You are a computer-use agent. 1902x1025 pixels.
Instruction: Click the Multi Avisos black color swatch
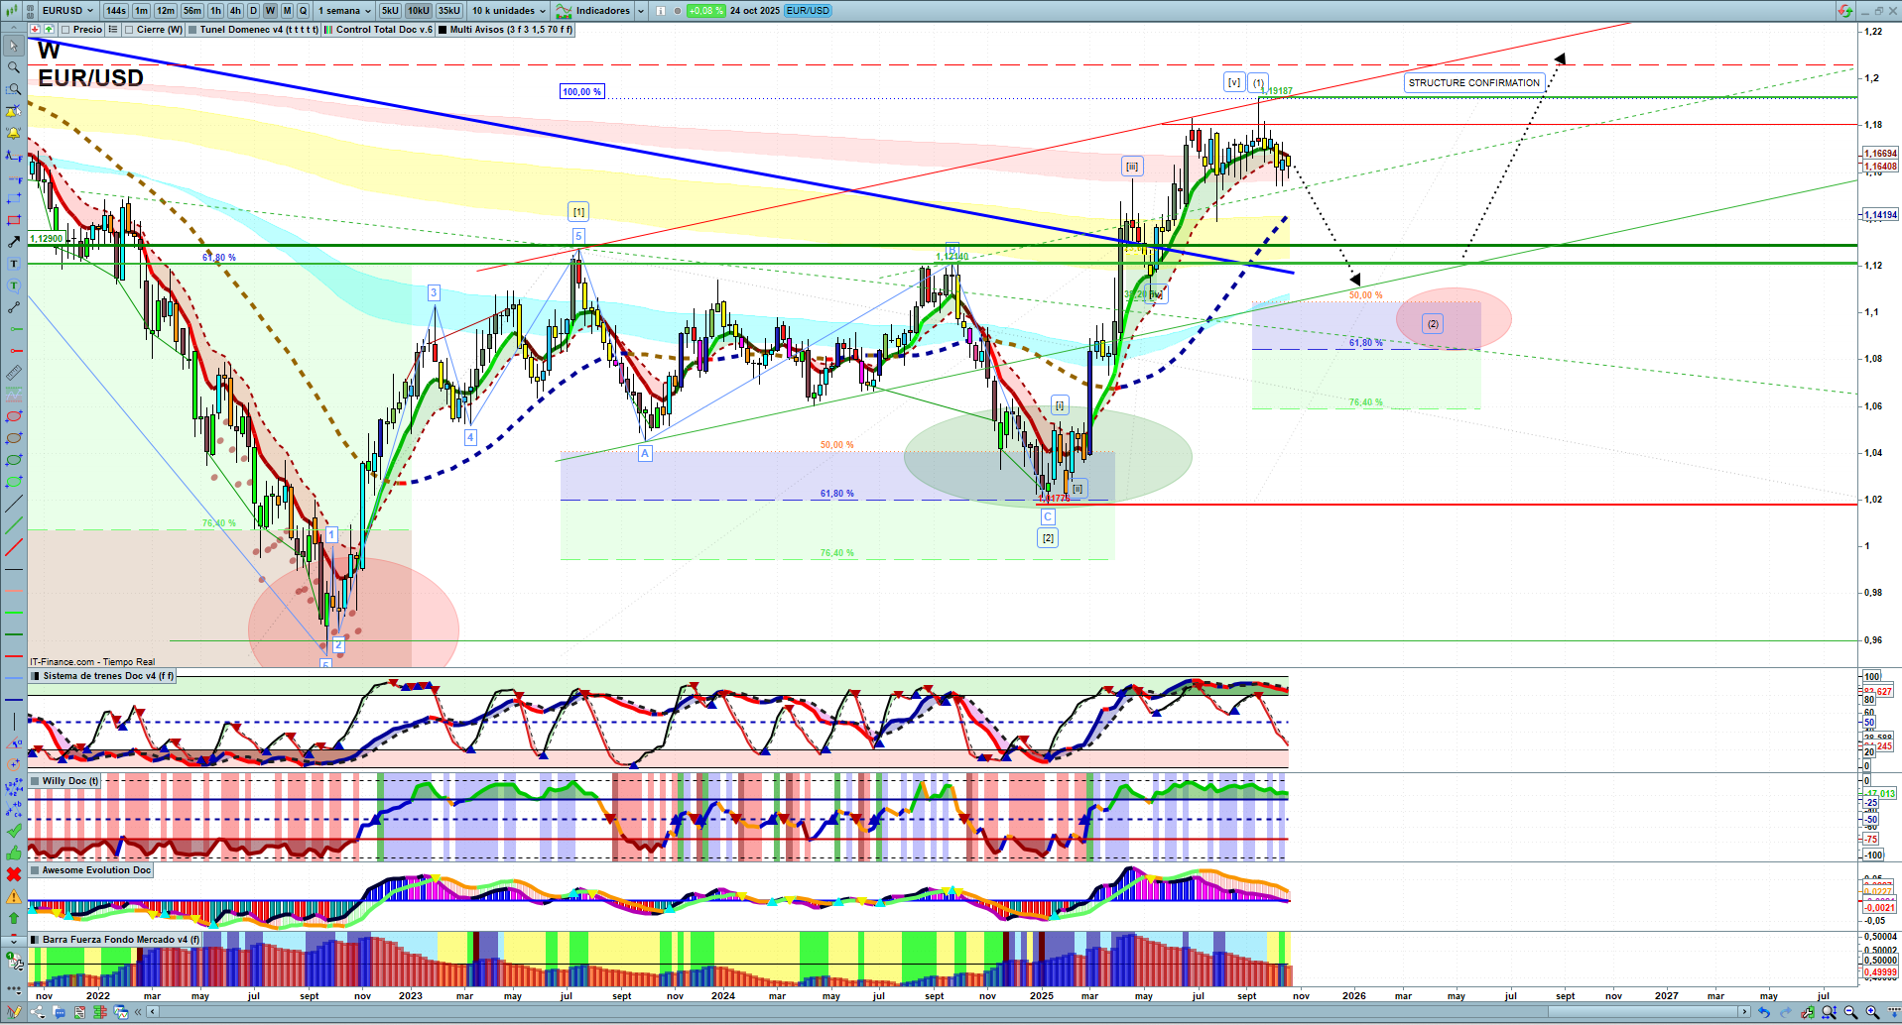point(444,30)
